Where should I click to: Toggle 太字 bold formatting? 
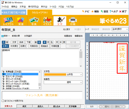[x=14, y=42]
